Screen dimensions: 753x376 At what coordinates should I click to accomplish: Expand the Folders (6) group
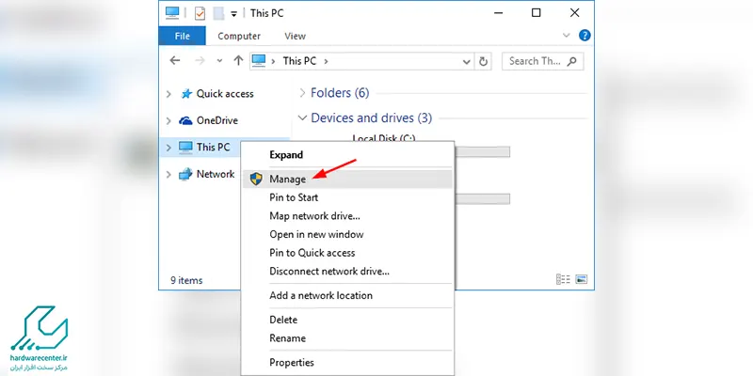click(x=302, y=92)
